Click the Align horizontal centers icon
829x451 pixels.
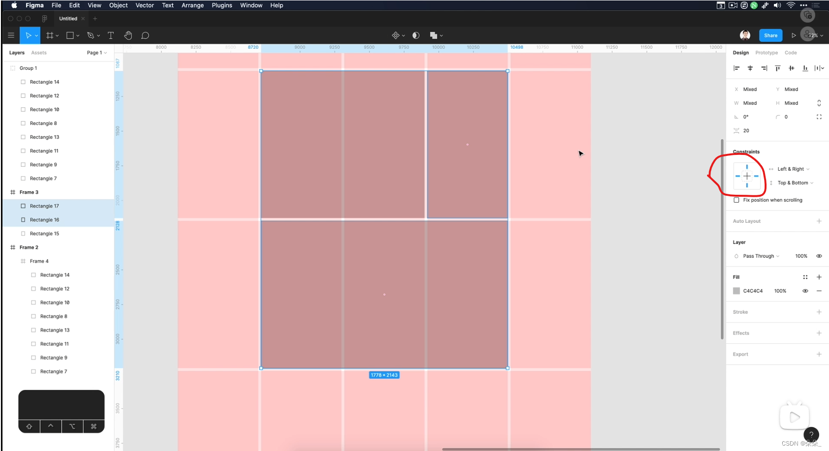click(x=750, y=68)
